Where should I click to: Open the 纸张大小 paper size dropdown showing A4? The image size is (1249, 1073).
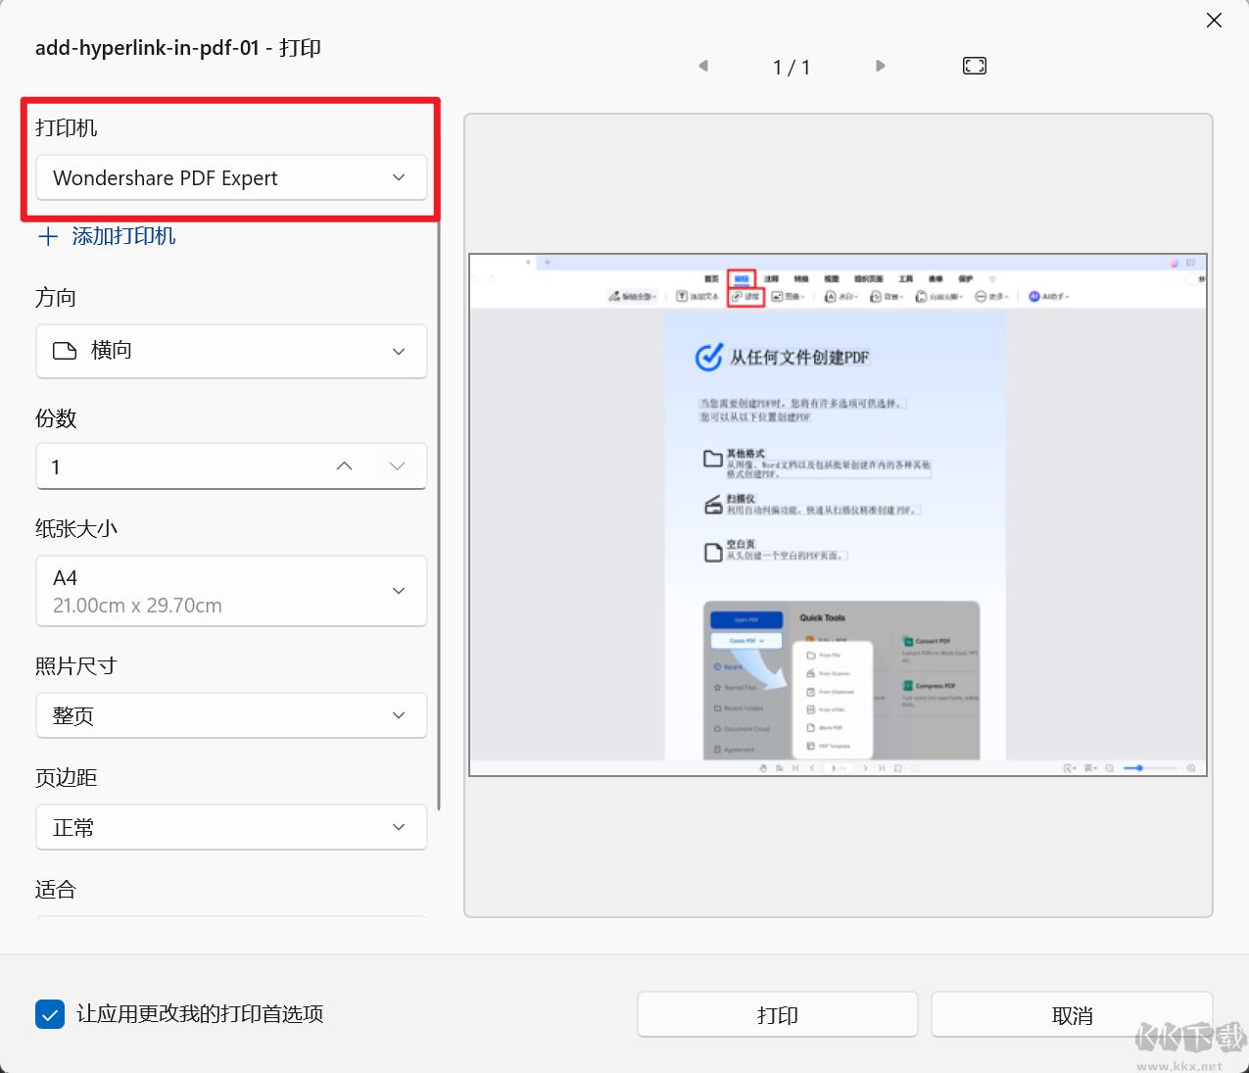pos(398,591)
